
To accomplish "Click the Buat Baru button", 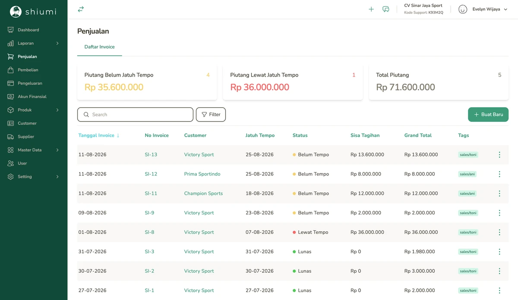I will pos(488,115).
